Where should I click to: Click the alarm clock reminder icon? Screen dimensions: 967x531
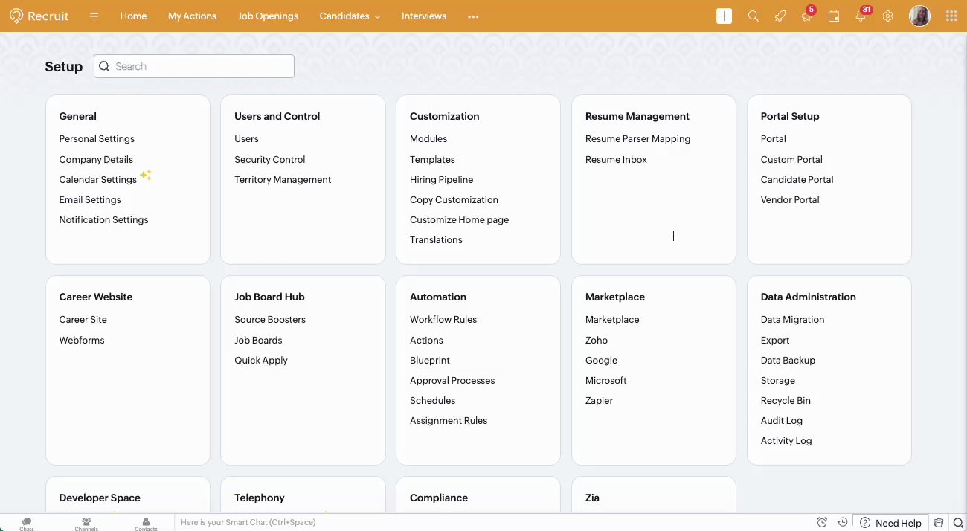pos(822,523)
